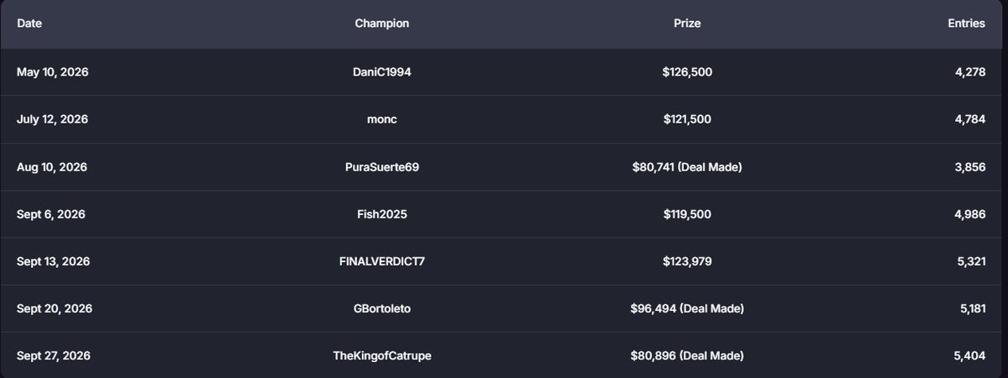Click the Entries column header
1008x378 pixels.
click(966, 24)
